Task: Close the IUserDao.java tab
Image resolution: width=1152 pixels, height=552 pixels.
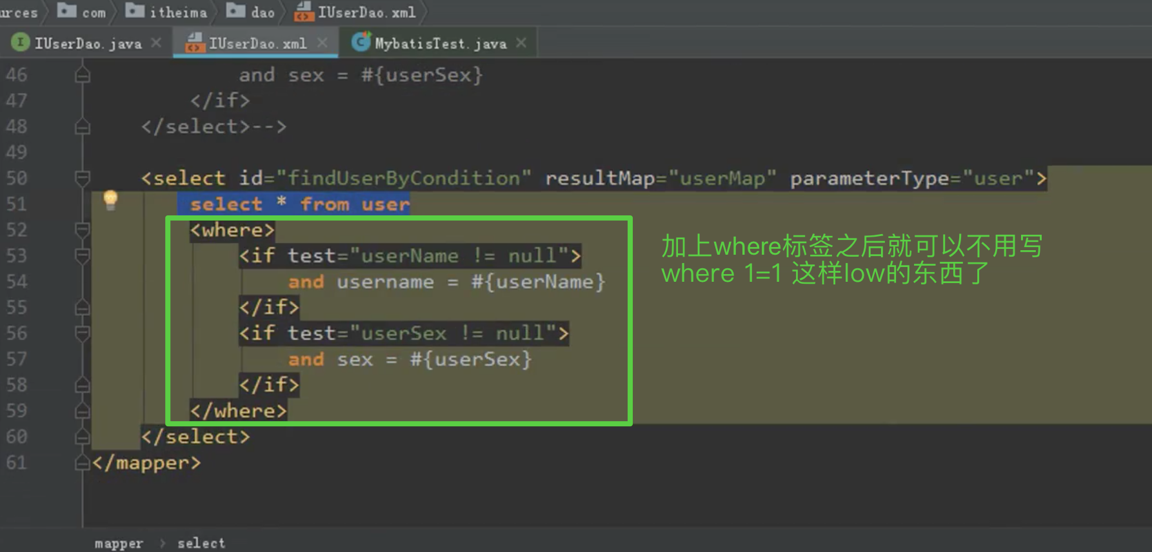Action: [x=156, y=43]
